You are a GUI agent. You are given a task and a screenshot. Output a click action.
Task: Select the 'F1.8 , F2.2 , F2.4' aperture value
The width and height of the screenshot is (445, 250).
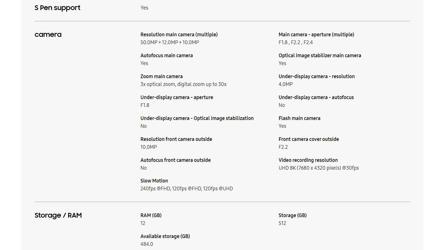point(296,42)
